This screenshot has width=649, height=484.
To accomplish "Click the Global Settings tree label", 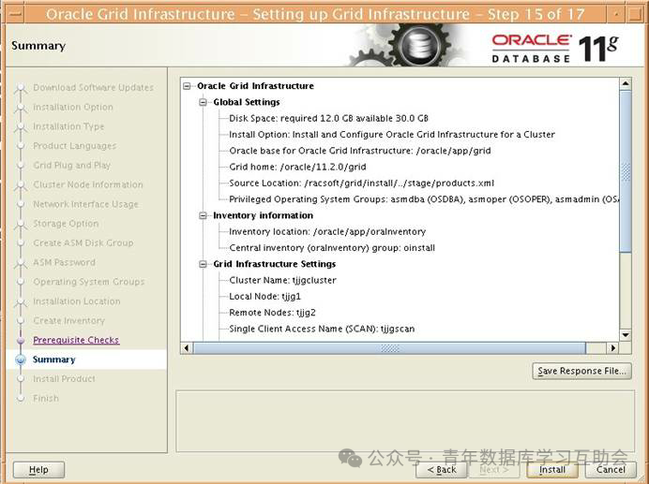I will point(247,102).
